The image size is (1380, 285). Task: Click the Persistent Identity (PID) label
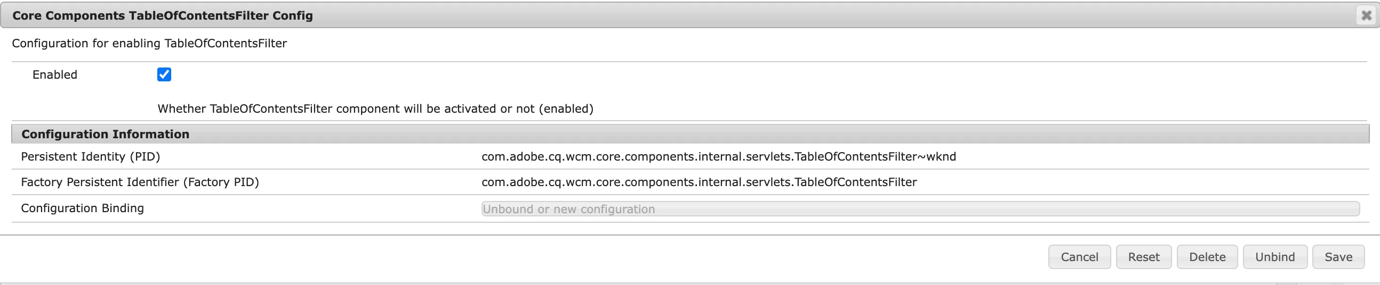coord(90,156)
